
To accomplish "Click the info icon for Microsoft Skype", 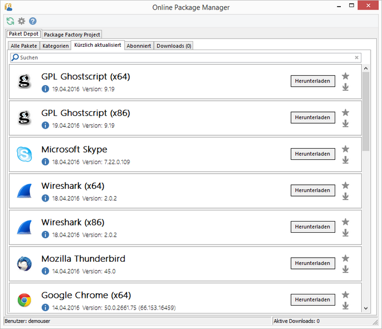I will click(x=46, y=162).
